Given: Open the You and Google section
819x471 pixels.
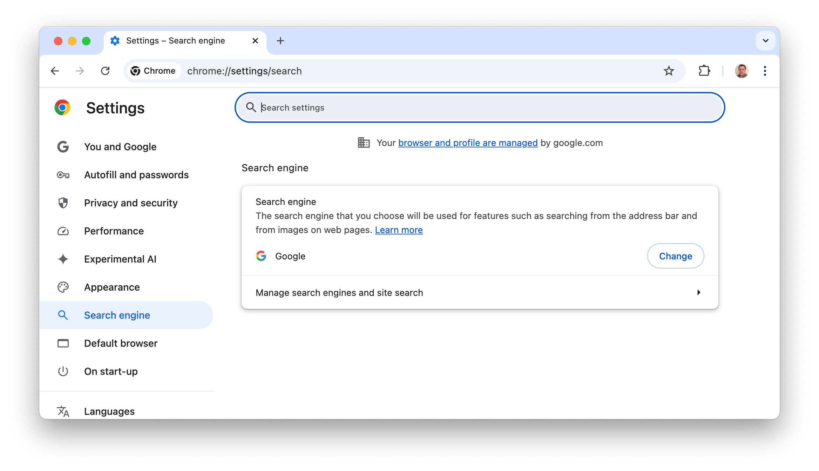Looking at the screenshot, I should pyautogui.click(x=120, y=146).
